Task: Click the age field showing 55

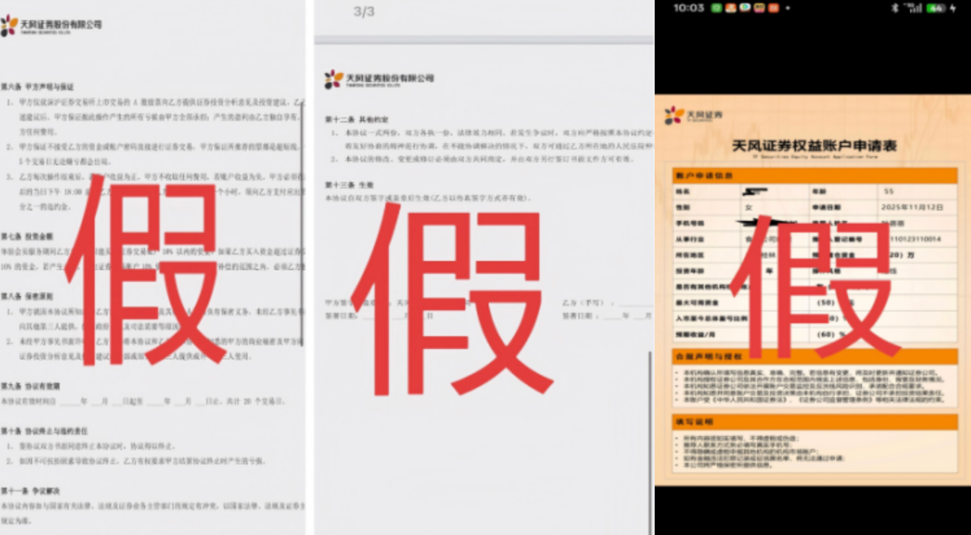Action: coord(889,191)
